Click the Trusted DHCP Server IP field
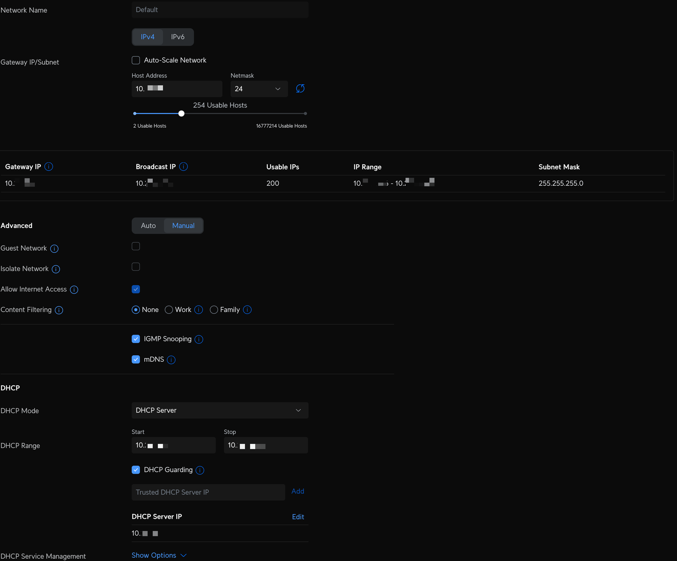 (x=208, y=492)
